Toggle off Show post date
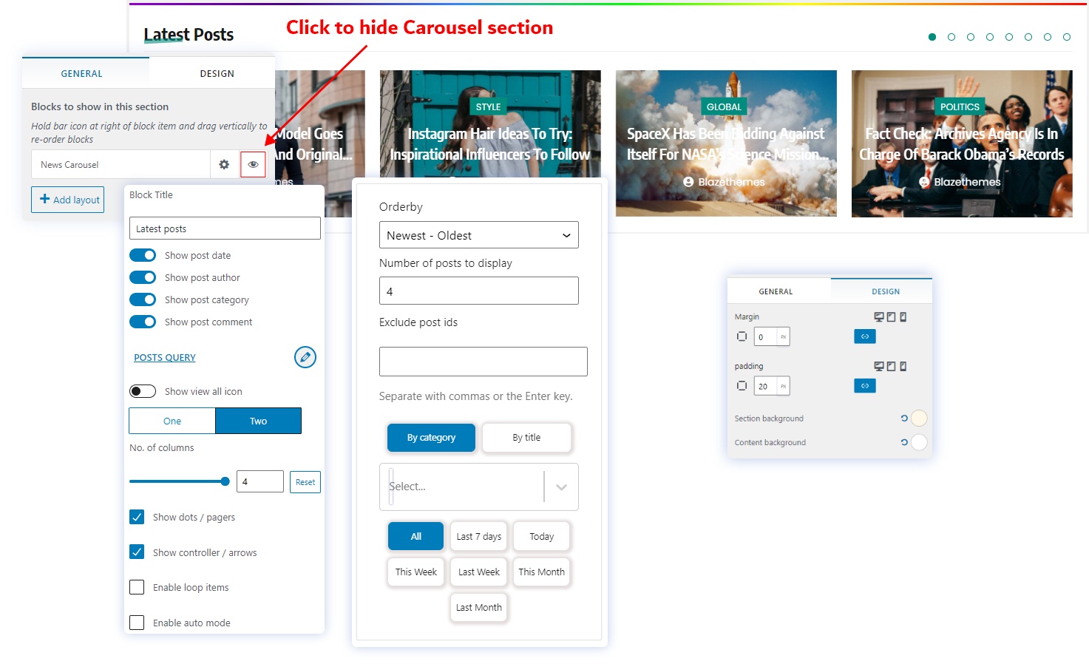This screenshot has width=1089, height=664. (x=143, y=255)
